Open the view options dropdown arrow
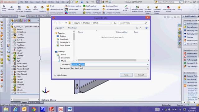The image size is (199, 112). coord(140,28)
